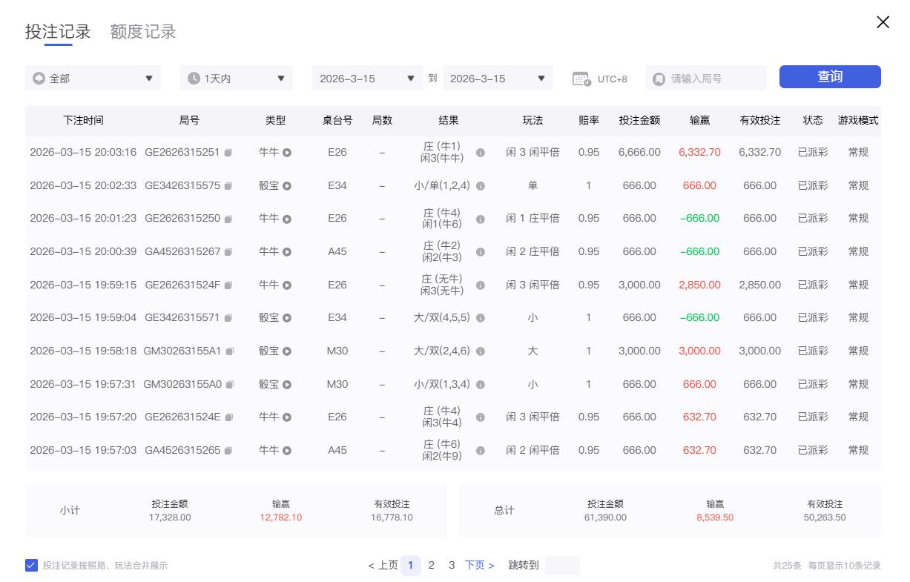Screen dimensions: 910x582
Task: Open the start date 2026-3-15 dropdown
Action: 367,77
